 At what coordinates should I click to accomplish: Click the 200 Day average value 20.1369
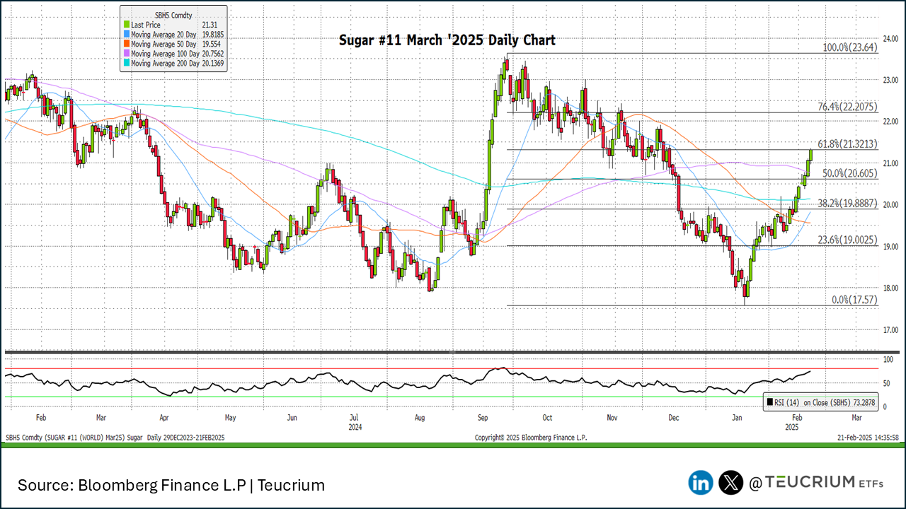pyautogui.click(x=212, y=63)
